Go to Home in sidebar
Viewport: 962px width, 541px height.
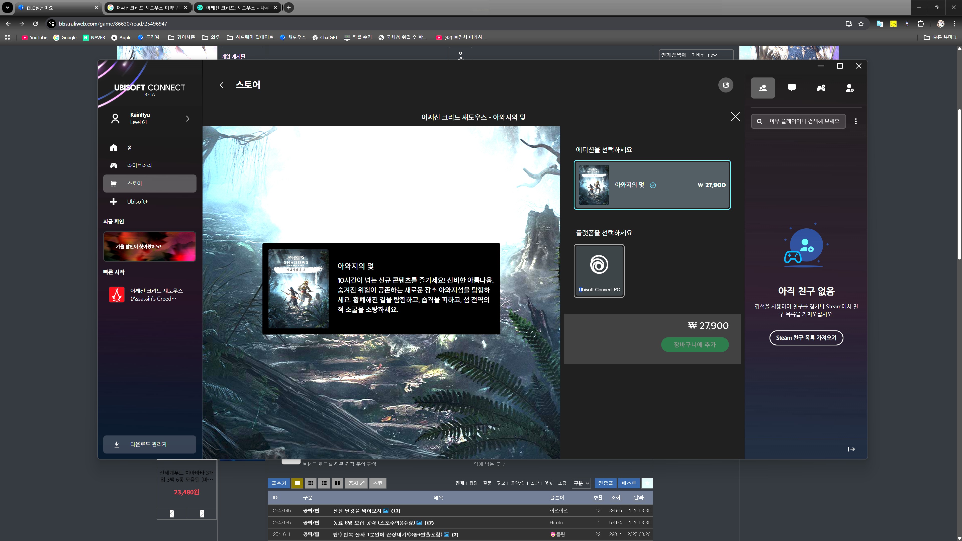tap(129, 148)
